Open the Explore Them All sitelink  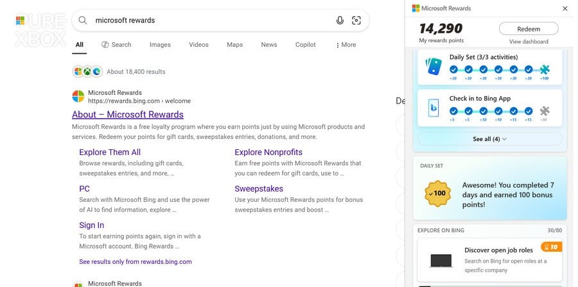[x=110, y=152]
